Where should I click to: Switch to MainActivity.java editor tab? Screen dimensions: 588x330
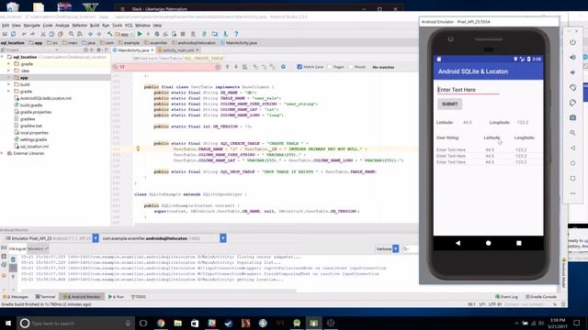133,50
